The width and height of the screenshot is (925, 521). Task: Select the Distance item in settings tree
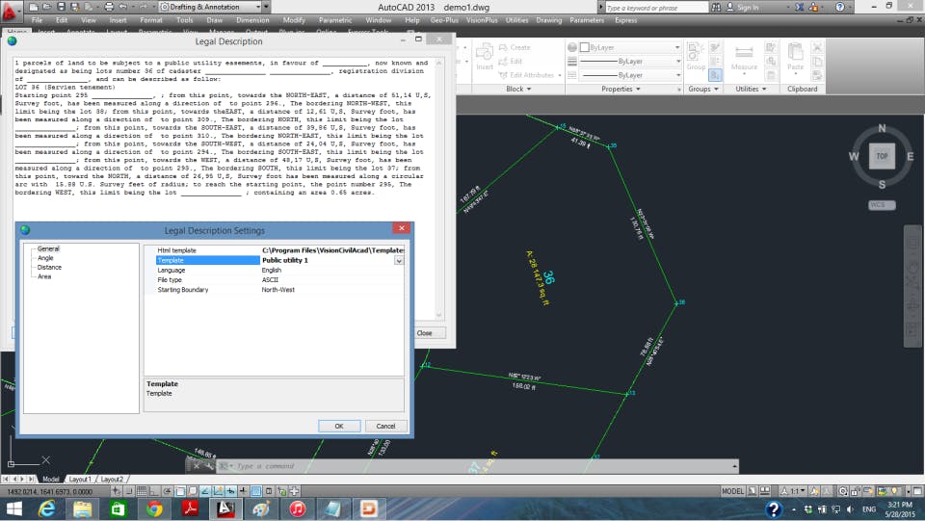point(49,268)
